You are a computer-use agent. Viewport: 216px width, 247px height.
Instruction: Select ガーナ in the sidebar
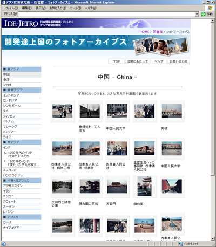pos(22,222)
